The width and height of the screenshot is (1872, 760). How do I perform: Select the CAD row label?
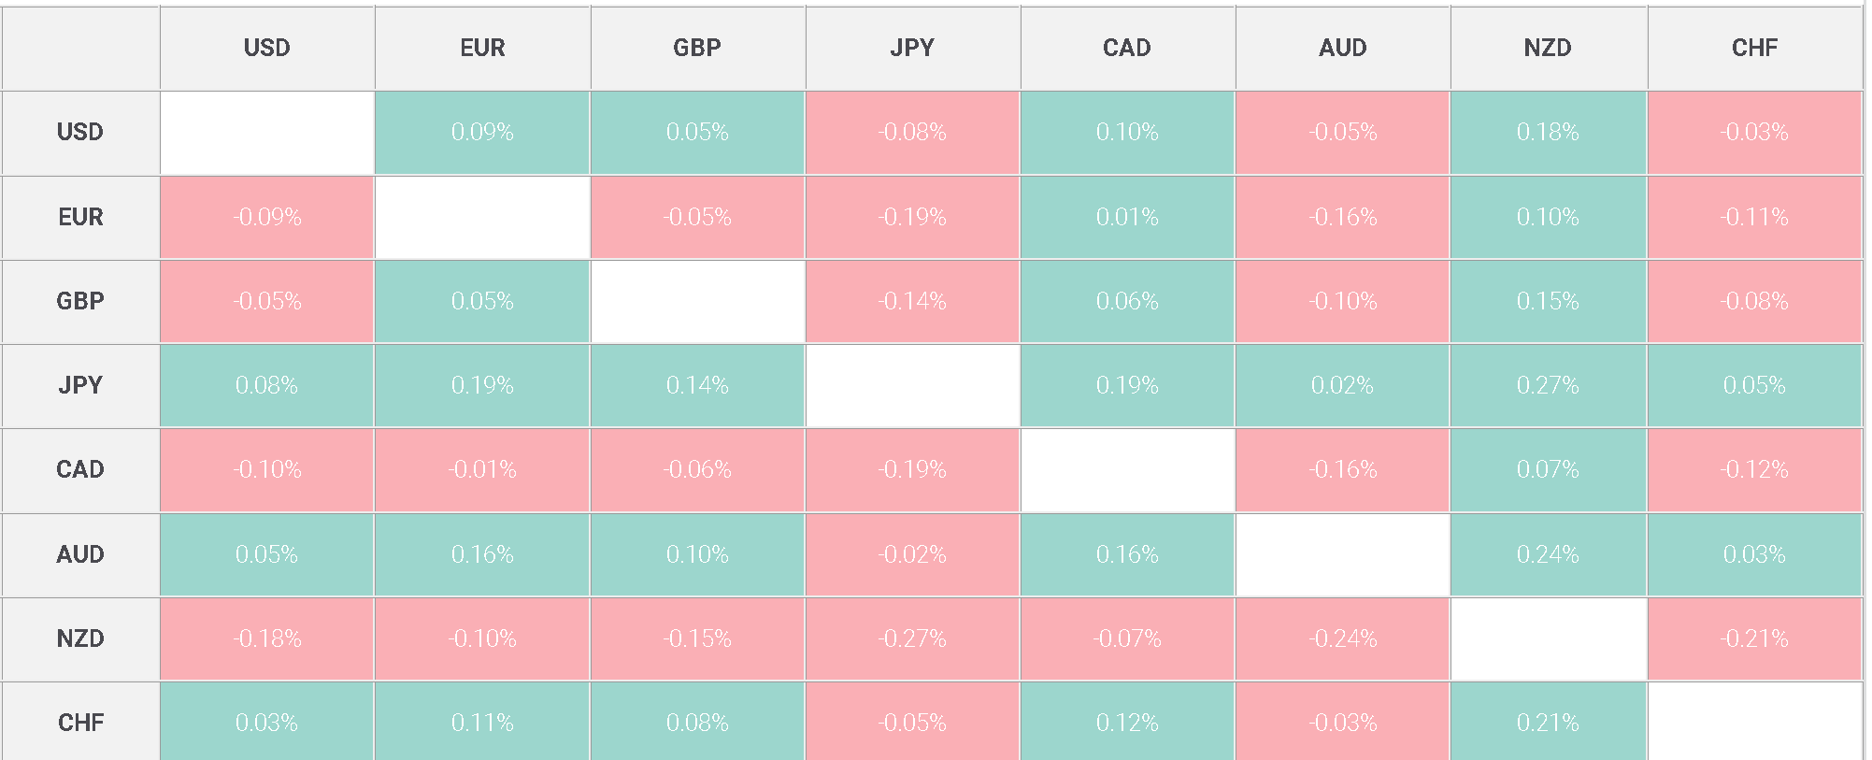80,469
